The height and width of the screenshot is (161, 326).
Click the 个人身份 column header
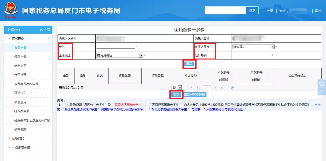[191, 76]
